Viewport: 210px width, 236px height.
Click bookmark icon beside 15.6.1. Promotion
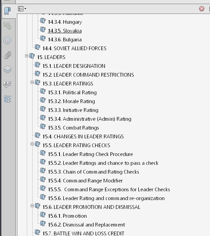tap(43, 215)
